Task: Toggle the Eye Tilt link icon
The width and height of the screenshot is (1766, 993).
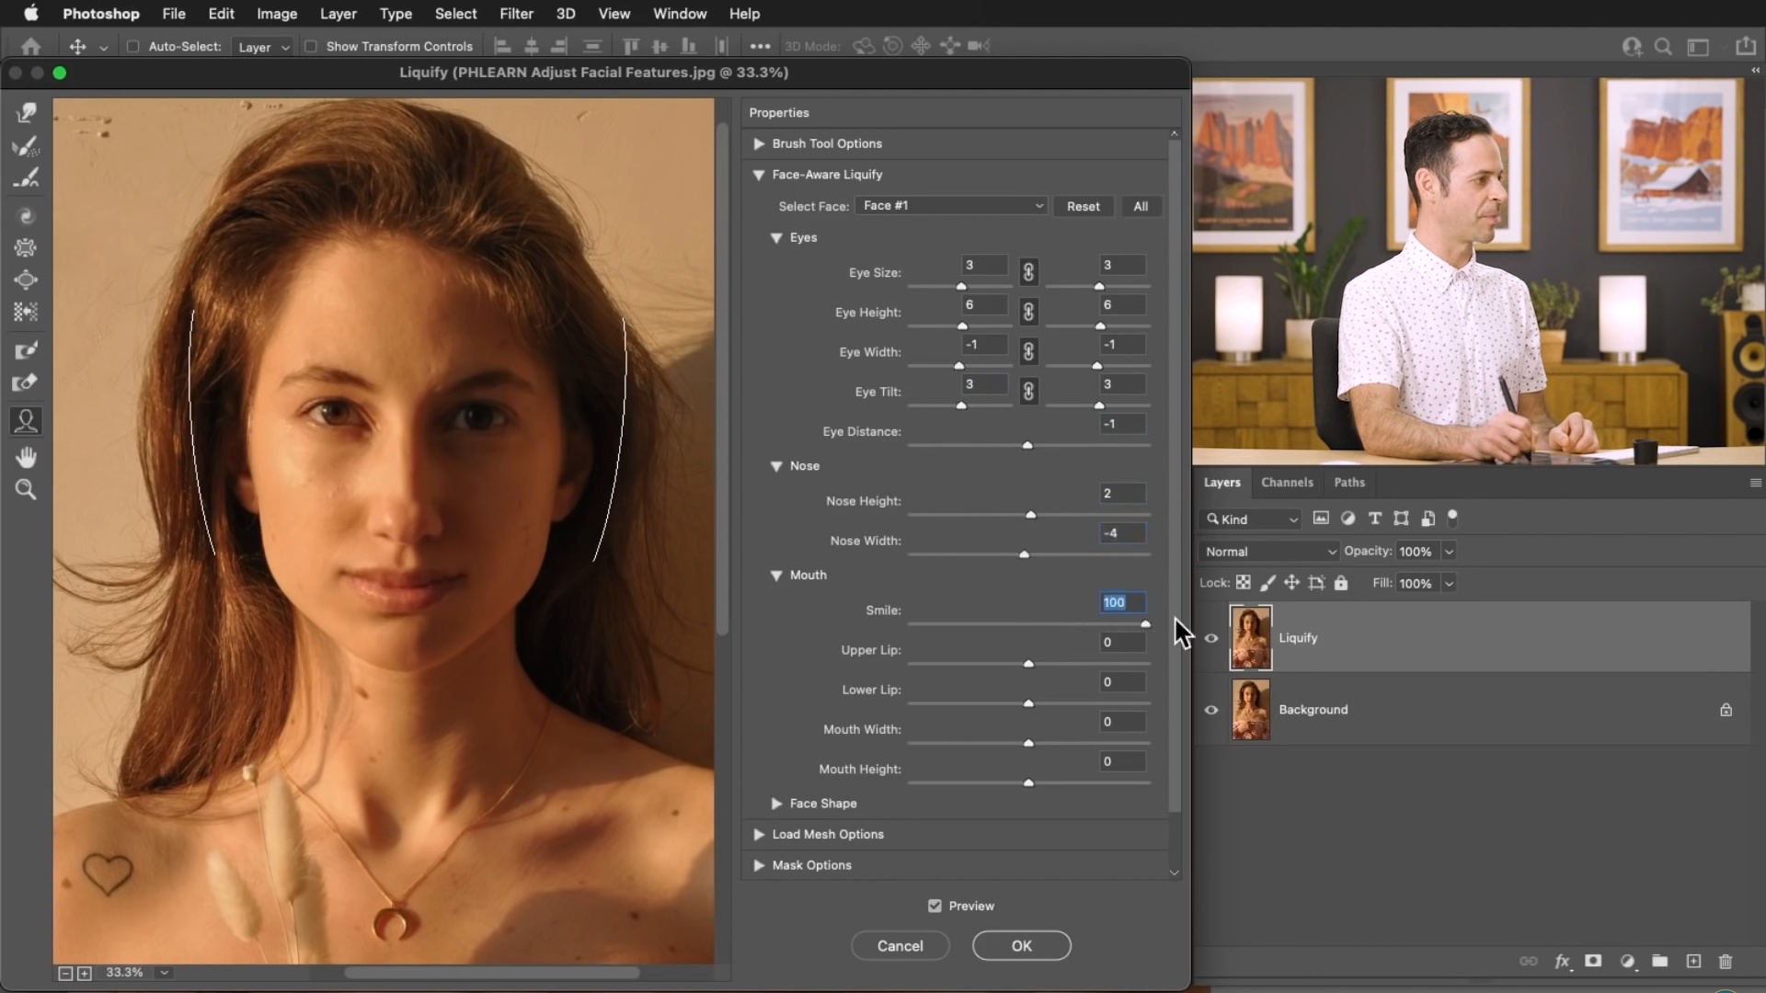Action: (x=1028, y=391)
